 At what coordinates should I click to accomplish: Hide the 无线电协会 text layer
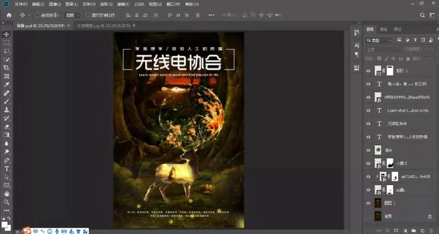click(368, 123)
